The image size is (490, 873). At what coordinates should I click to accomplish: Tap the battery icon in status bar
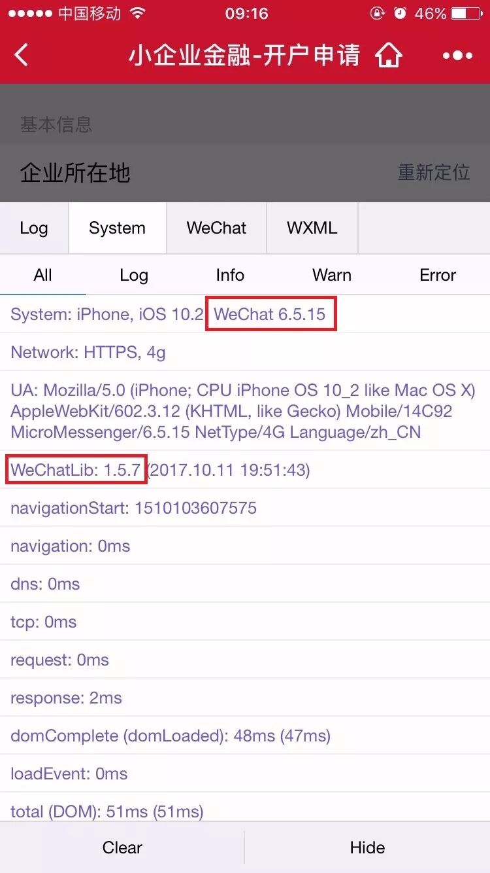[468, 13]
